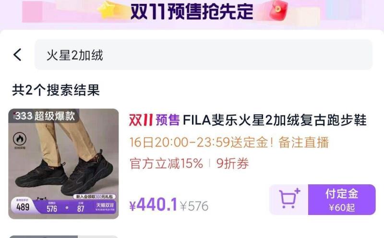
Task: Tap the 333超级爆款 badge on image
Action: 44,116
